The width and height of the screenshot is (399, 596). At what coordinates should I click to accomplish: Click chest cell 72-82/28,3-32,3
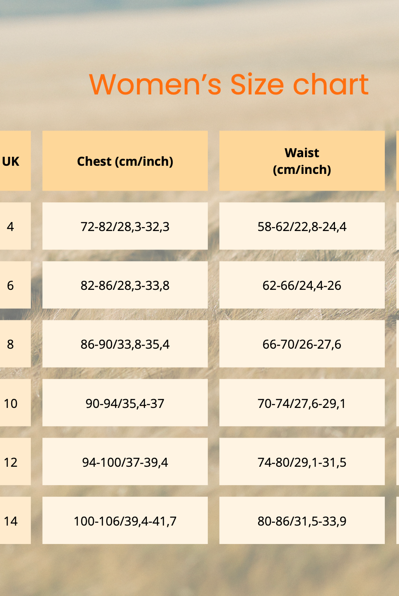tap(125, 226)
